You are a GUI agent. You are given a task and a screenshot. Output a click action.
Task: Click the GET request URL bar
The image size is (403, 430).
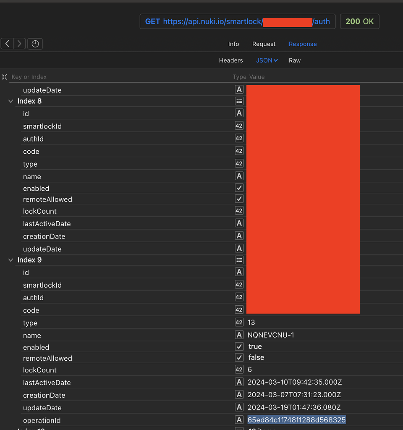pos(237,21)
